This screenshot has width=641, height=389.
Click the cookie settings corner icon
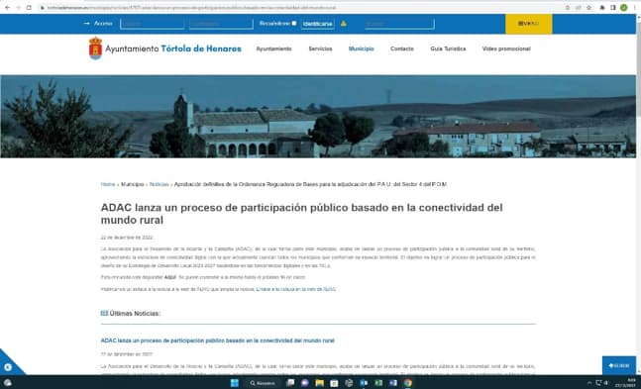pos(8,368)
